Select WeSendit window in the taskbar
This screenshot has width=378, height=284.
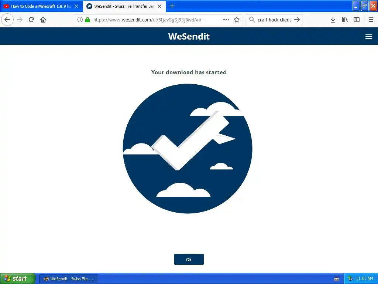[x=68, y=279]
